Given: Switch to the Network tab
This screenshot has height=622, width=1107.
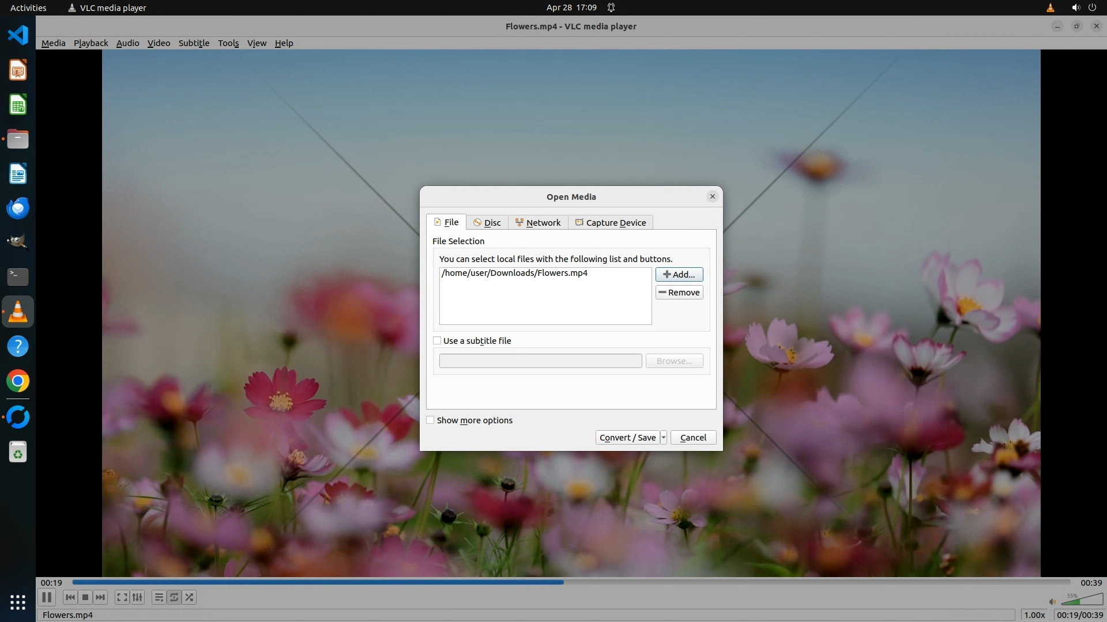Looking at the screenshot, I should [538, 223].
